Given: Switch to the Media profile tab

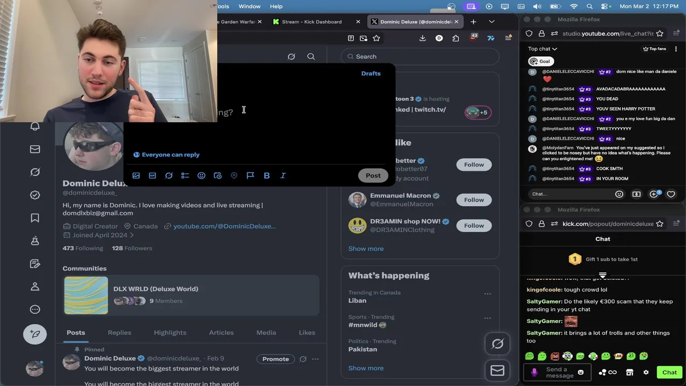Looking at the screenshot, I should [266, 332].
